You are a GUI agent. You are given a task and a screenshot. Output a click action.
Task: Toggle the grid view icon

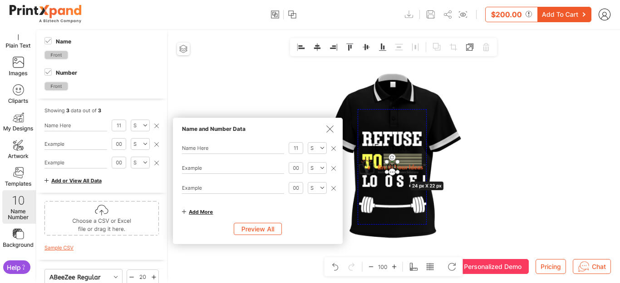430,267
